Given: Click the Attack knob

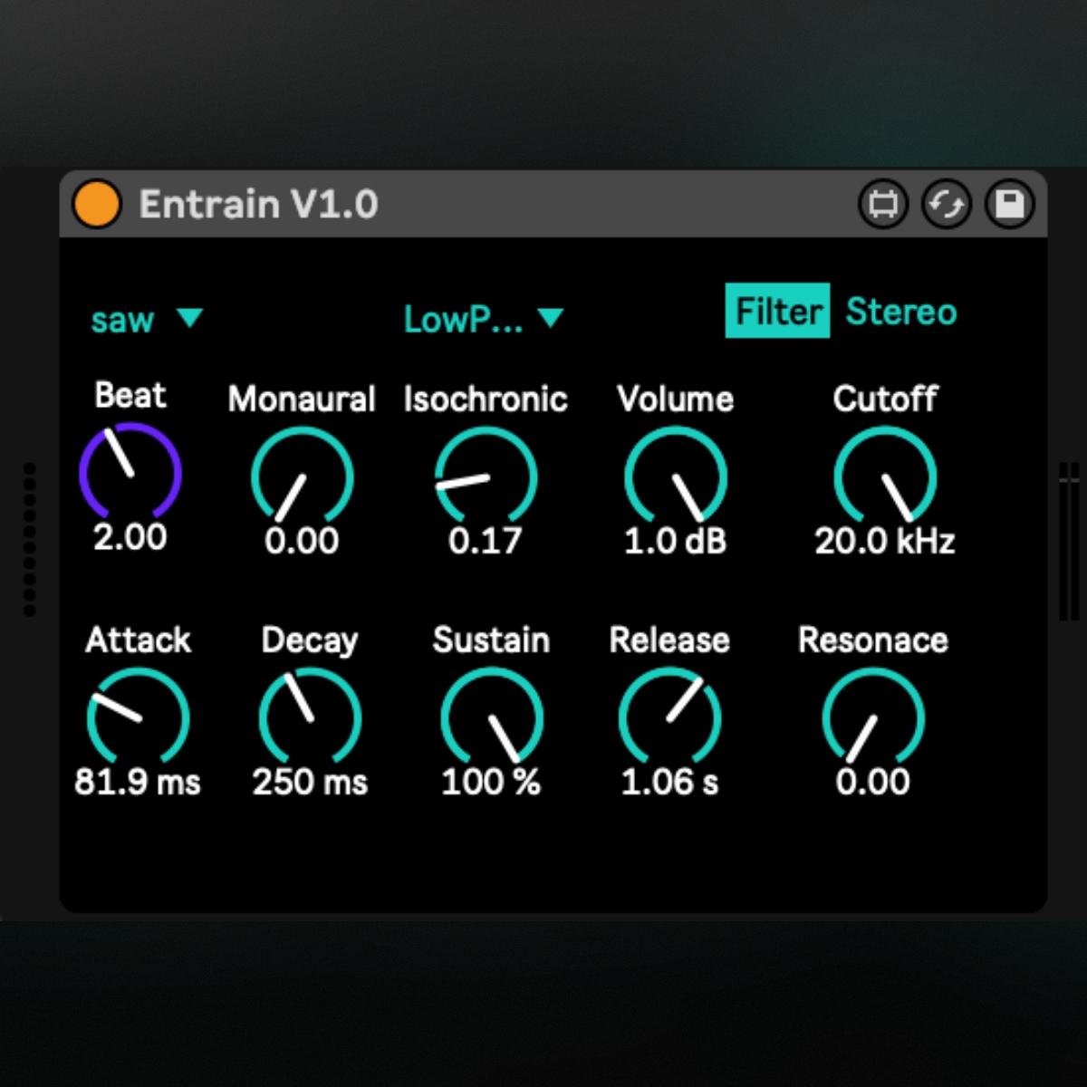Looking at the screenshot, I should pyautogui.click(x=138, y=718).
